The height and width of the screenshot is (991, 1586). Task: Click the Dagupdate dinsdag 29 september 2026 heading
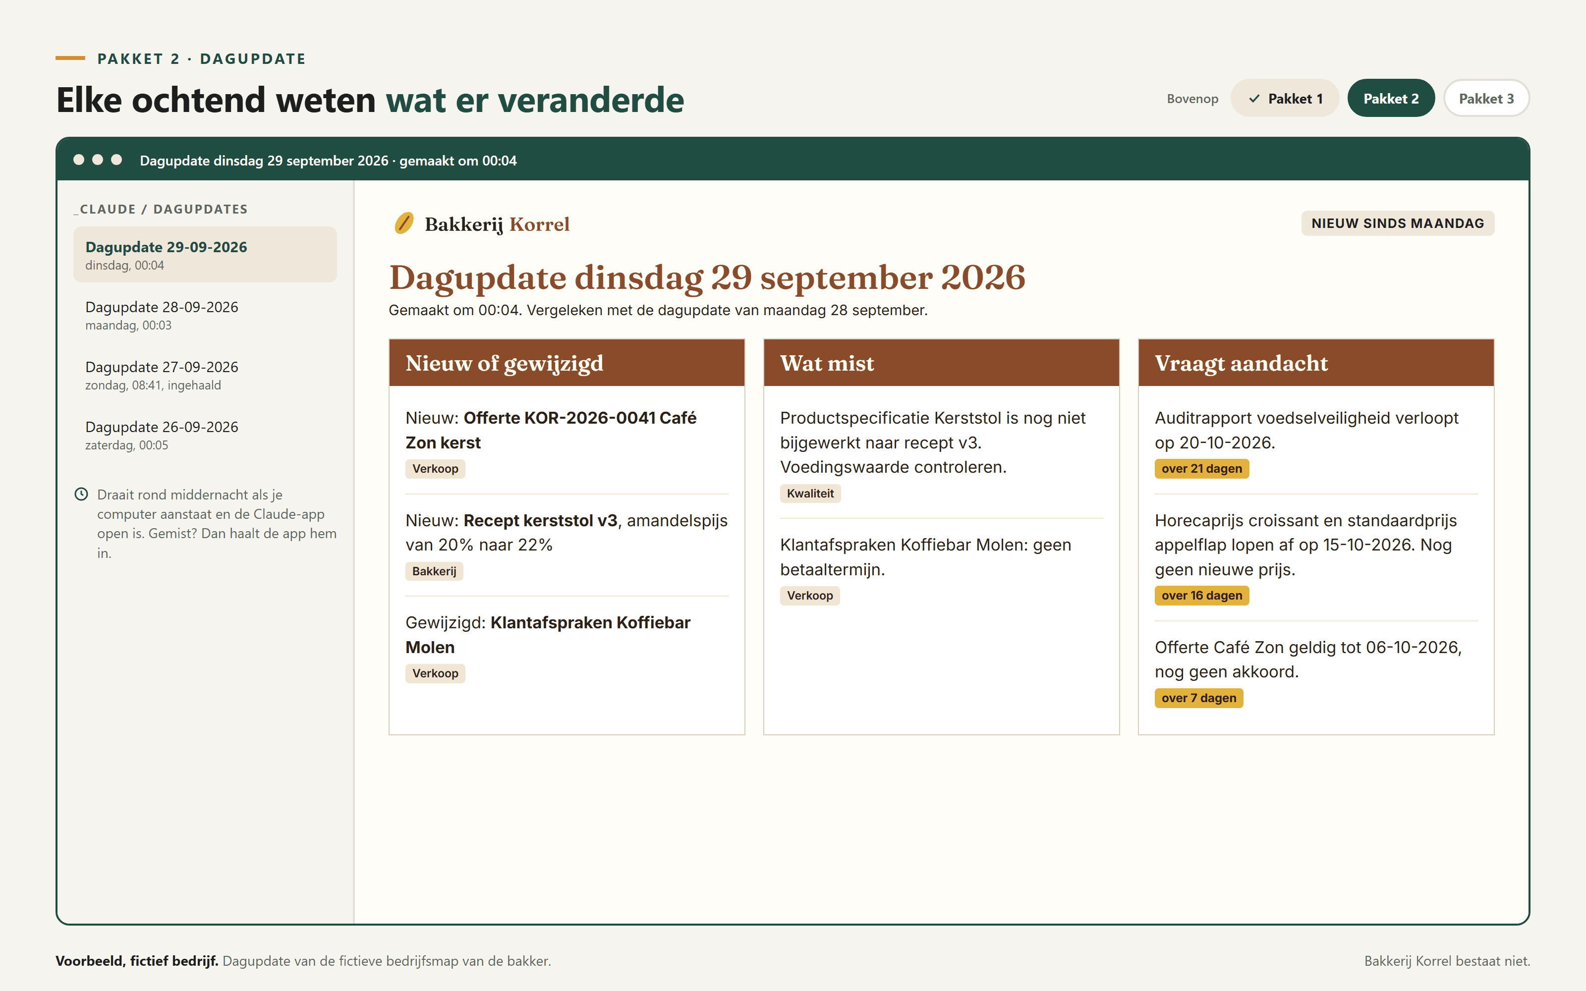pyautogui.click(x=707, y=277)
